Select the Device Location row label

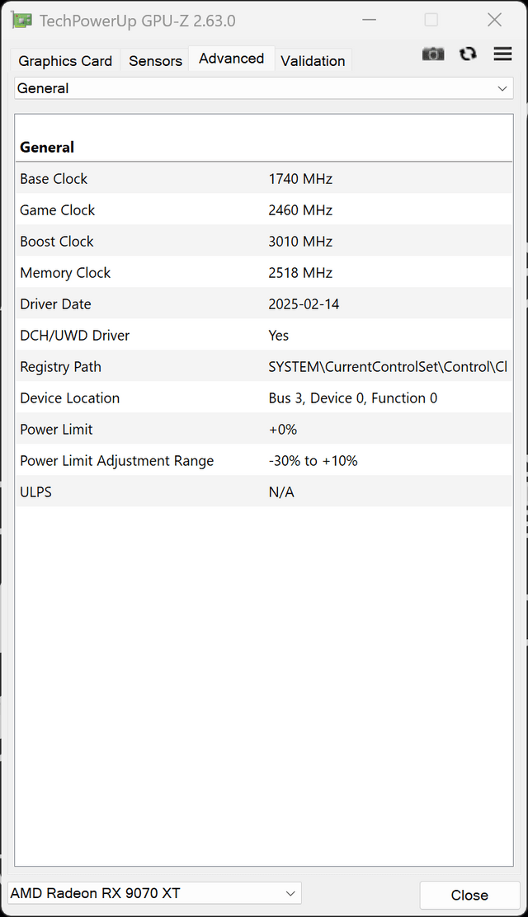69,398
